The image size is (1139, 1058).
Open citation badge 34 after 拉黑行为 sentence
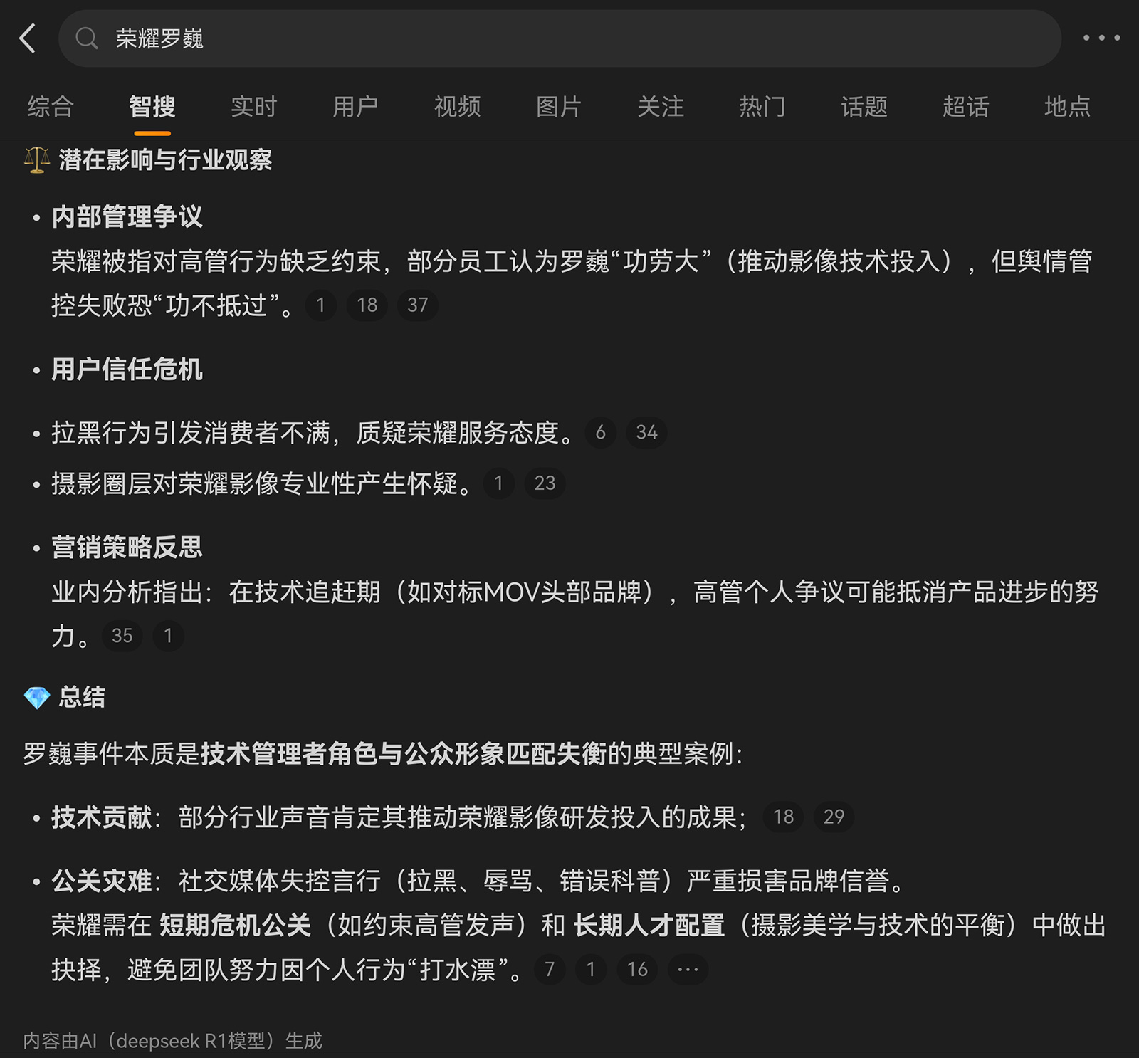(x=646, y=432)
